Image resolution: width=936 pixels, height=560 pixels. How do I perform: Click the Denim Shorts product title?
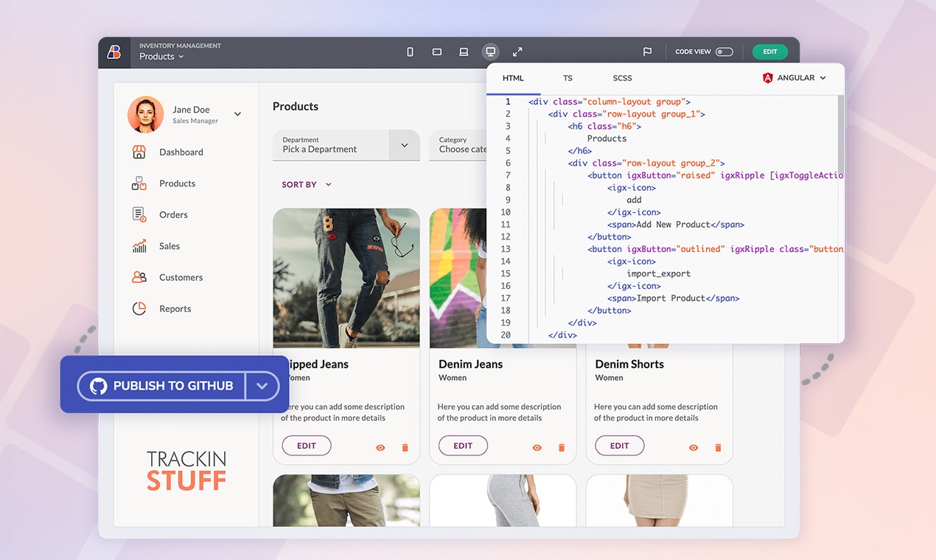(629, 364)
